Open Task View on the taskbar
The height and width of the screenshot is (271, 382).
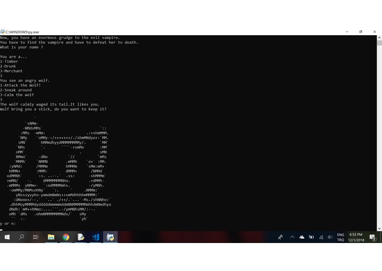(x=36, y=237)
